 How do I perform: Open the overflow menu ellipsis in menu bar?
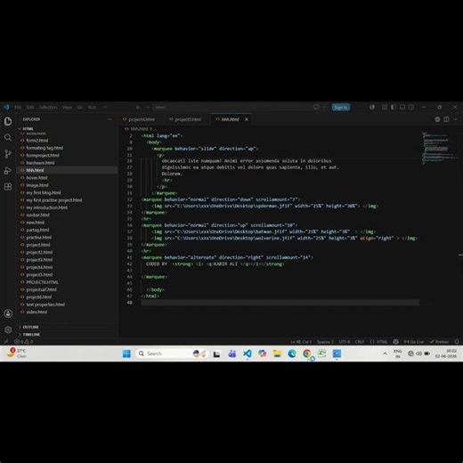tap(105, 107)
